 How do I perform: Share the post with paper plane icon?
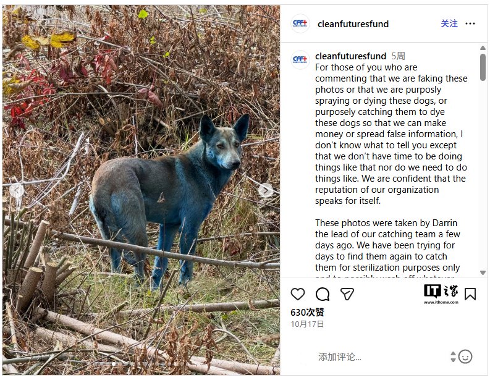(347, 294)
